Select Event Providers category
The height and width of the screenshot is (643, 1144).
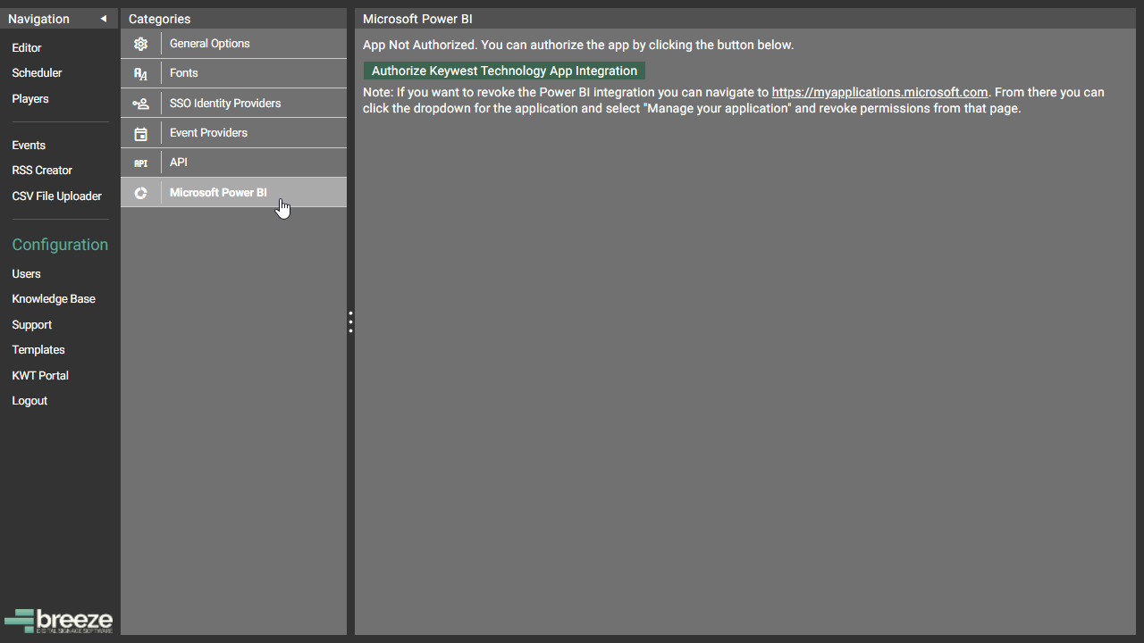(233, 133)
